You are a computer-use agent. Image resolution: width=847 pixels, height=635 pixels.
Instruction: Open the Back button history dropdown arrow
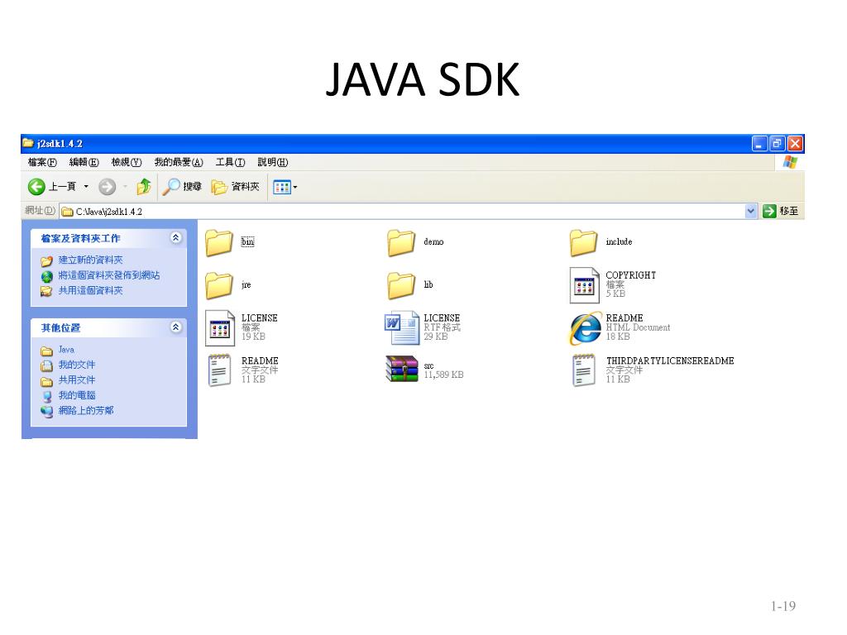(86, 187)
